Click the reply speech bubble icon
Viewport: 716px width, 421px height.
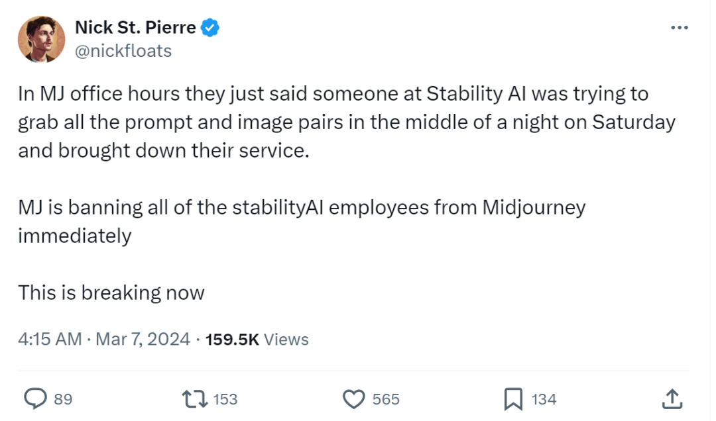coord(35,398)
